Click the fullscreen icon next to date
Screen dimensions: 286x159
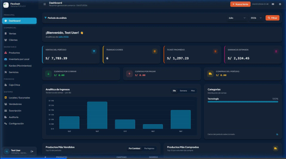pos(273,4)
